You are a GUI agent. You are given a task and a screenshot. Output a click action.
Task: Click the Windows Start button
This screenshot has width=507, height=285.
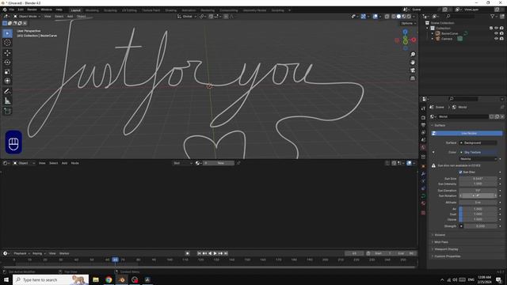6,279
